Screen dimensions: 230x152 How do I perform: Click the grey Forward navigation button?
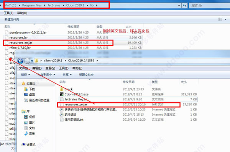tap(27, 61)
